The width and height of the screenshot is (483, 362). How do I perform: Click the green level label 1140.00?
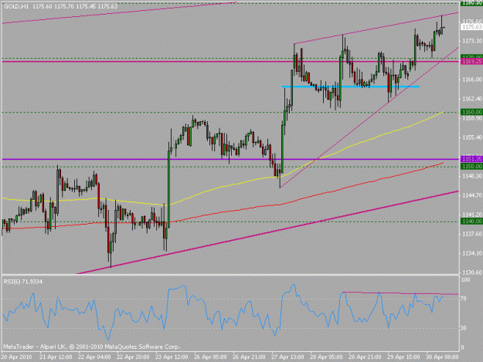tap(471, 222)
